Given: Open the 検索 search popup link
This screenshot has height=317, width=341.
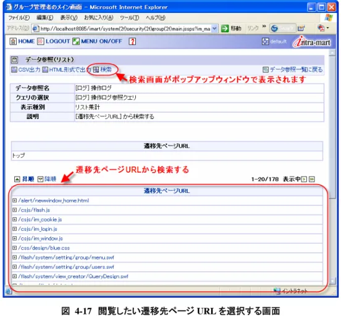Looking at the screenshot, I should tap(106, 70).
